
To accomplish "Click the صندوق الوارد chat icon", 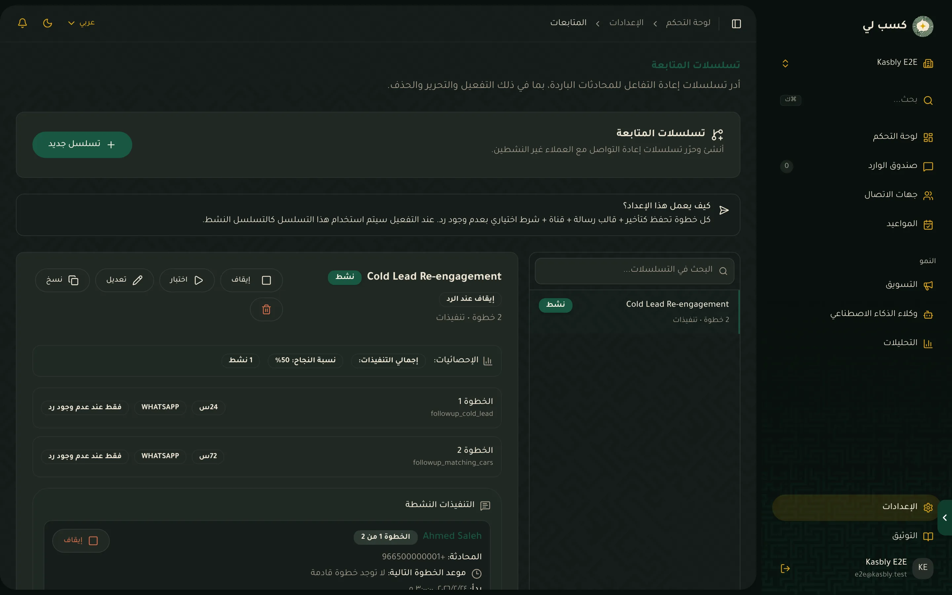I will coord(928,167).
